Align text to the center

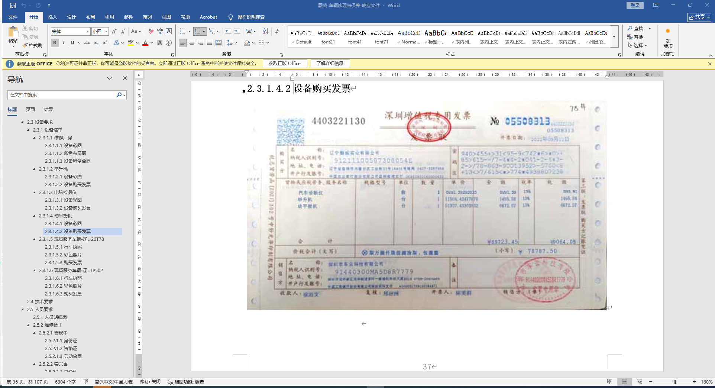point(192,43)
